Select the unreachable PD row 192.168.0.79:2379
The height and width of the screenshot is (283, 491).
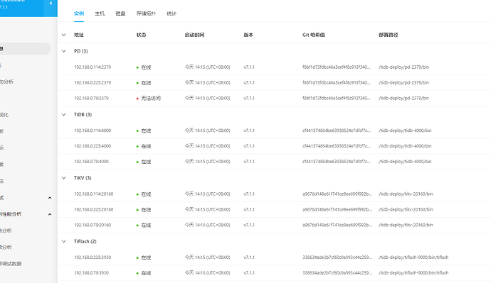click(274, 98)
